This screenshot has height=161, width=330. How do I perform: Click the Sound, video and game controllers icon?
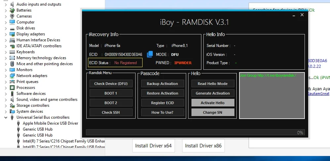point(12,100)
